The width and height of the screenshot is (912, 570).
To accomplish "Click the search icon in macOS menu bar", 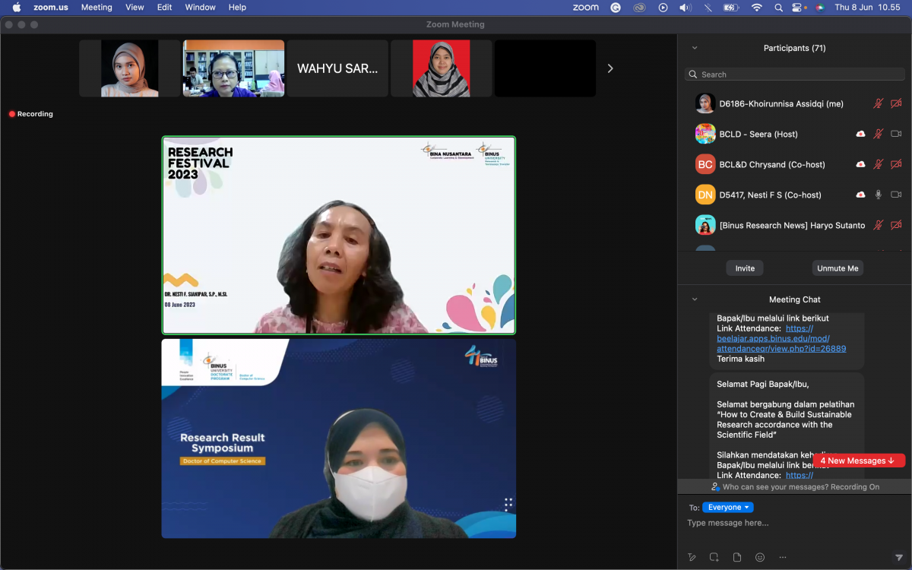I will (778, 8).
